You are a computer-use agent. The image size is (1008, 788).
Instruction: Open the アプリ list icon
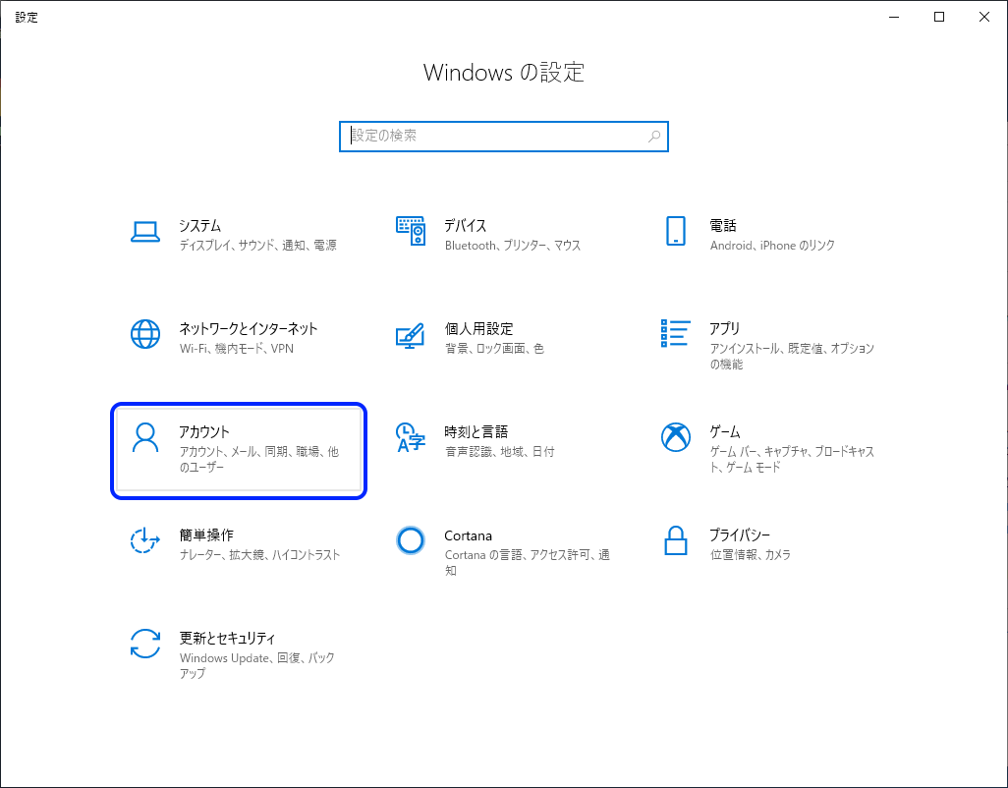pos(676,333)
